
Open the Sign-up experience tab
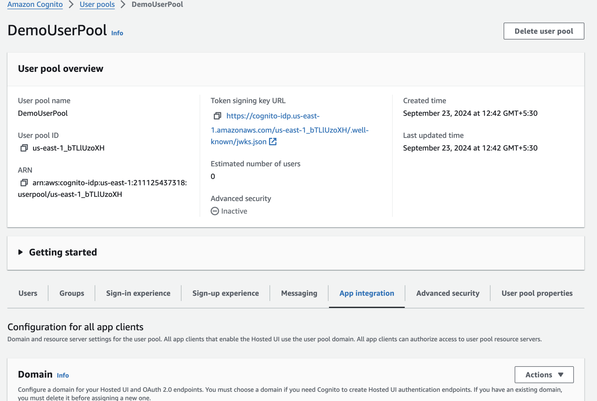[x=225, y=293]
